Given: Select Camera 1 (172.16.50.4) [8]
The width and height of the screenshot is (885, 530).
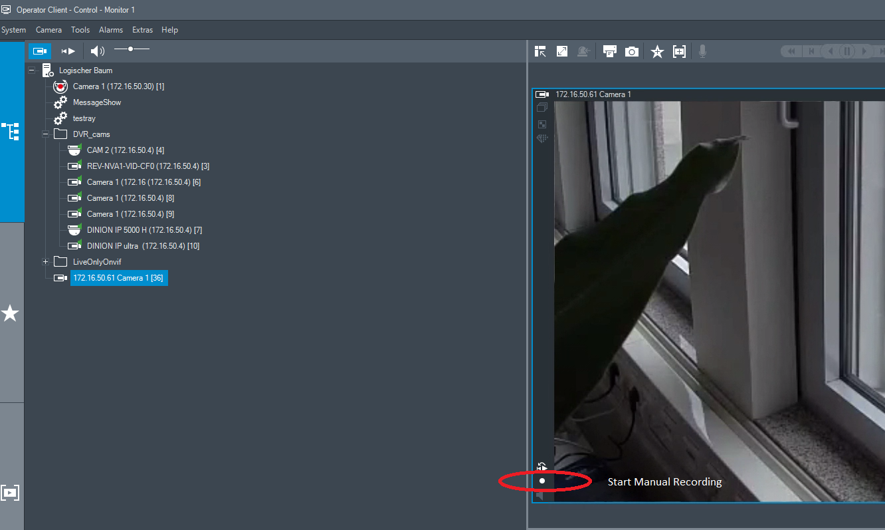Looking at the screenshot, I should [x=130, y=198].
